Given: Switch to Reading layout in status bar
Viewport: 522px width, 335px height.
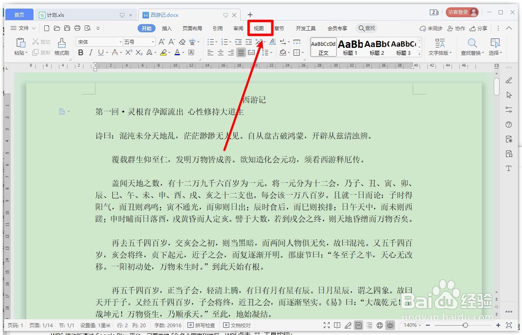Looking at the screenshot, I should click(337, 325).
